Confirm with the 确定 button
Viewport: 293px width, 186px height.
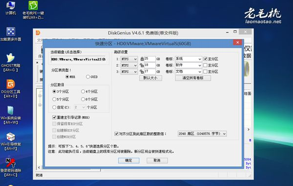coord(129,160)
